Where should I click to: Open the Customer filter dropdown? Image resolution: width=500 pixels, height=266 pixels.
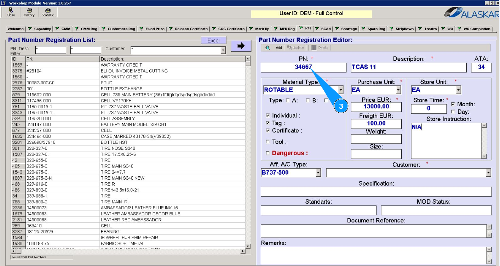click(x=223, y=51)
